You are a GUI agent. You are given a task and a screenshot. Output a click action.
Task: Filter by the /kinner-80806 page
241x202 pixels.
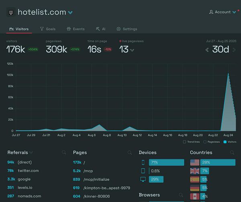(x=102, y=196)
